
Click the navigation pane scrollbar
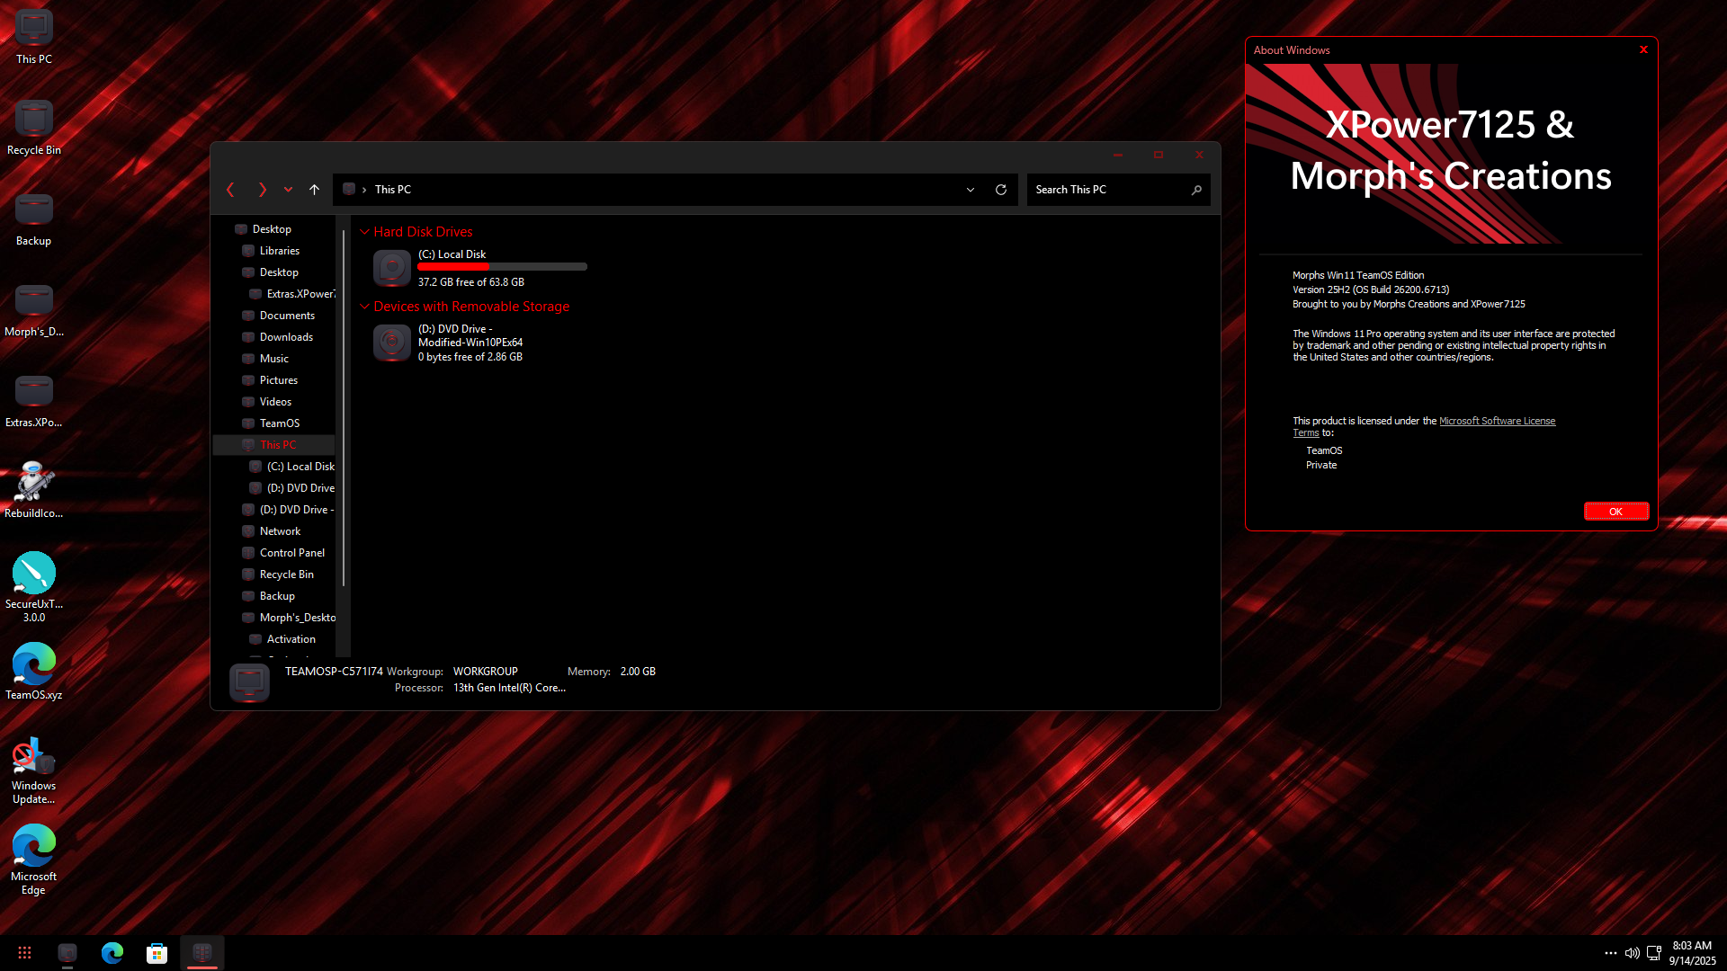click(x=344, y=408)
